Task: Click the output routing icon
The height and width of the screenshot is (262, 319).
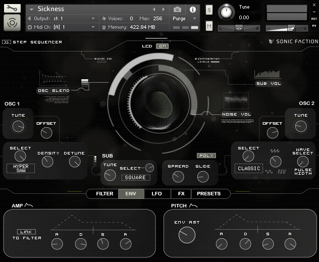Action: click(x=30, y=19)
